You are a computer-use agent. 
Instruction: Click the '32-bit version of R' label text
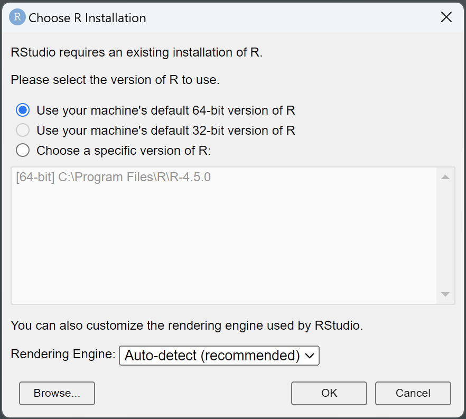pos(244,131)
